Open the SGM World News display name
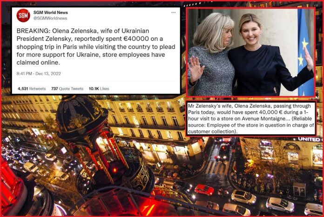The image size is (324, 217). point(51,13)
